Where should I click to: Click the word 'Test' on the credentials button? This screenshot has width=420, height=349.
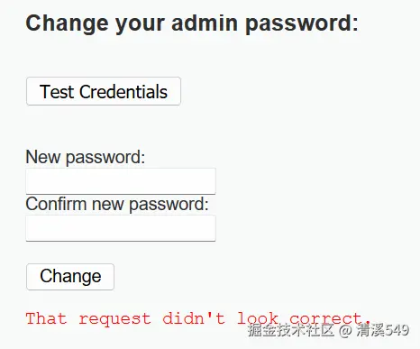pos(57,91)
